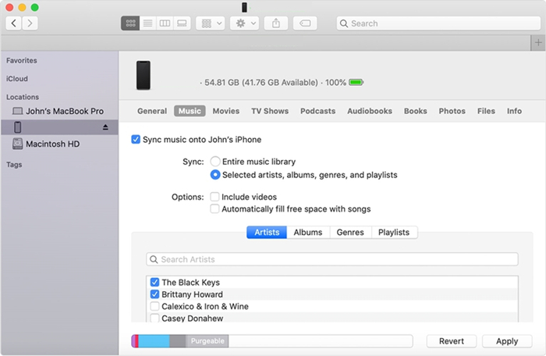Open the gear action menu
This screenshot has height=356, width=546.
pyautogui.click(x=244, y=23)
